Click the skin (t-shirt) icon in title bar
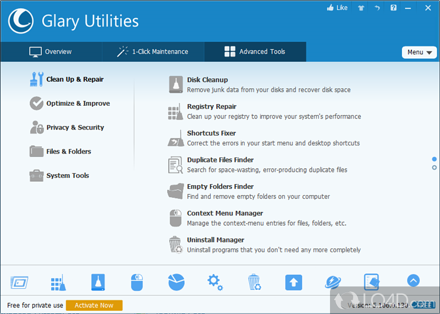The image size is (440, 314). 361,8
